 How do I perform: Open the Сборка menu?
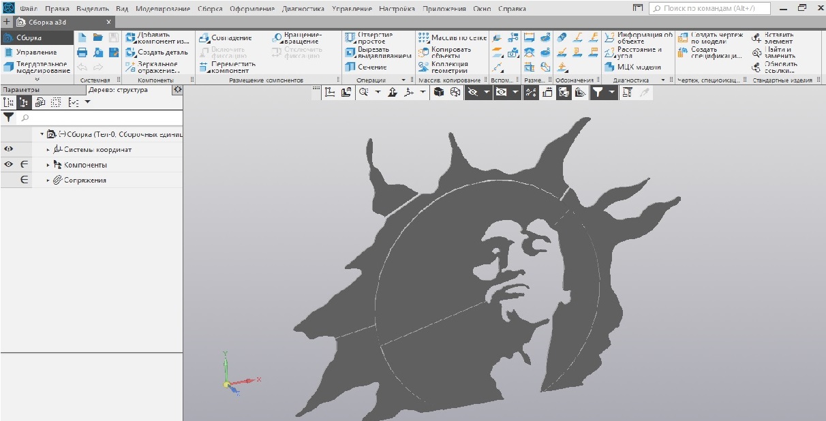210,9
